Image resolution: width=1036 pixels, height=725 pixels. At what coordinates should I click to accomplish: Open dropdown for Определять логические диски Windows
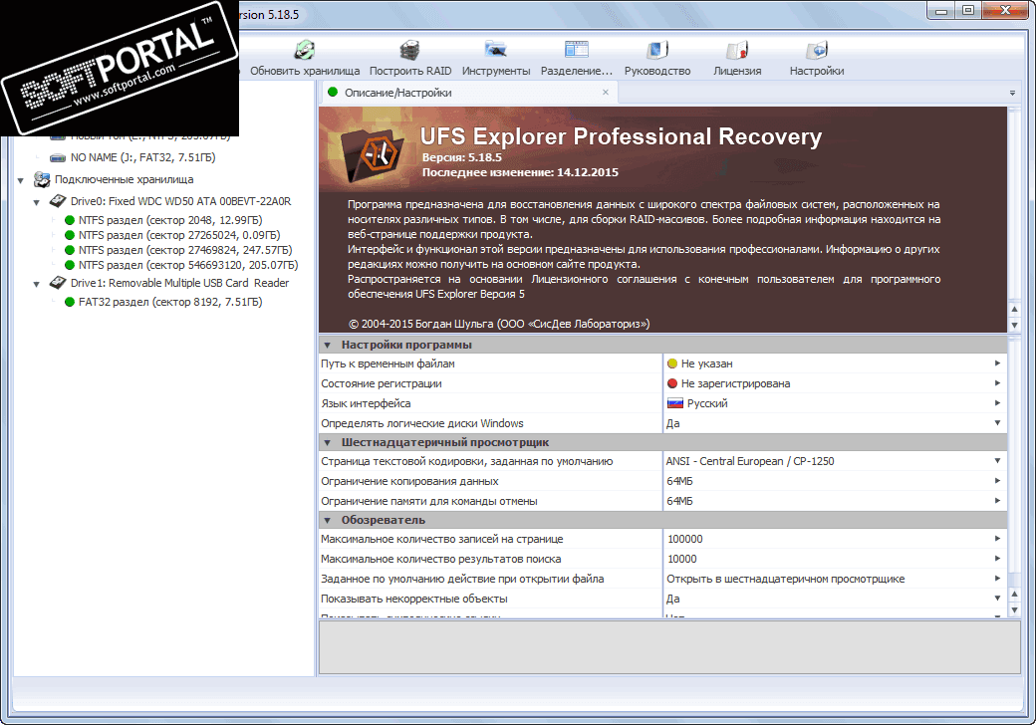click(x=998, y=423)
